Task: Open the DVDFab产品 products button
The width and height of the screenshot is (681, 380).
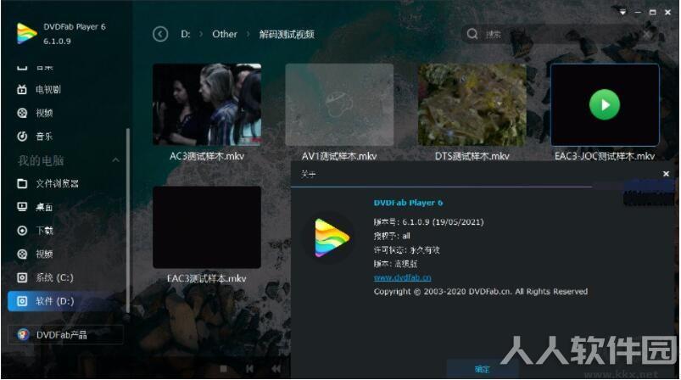Action: click(65, 335)
